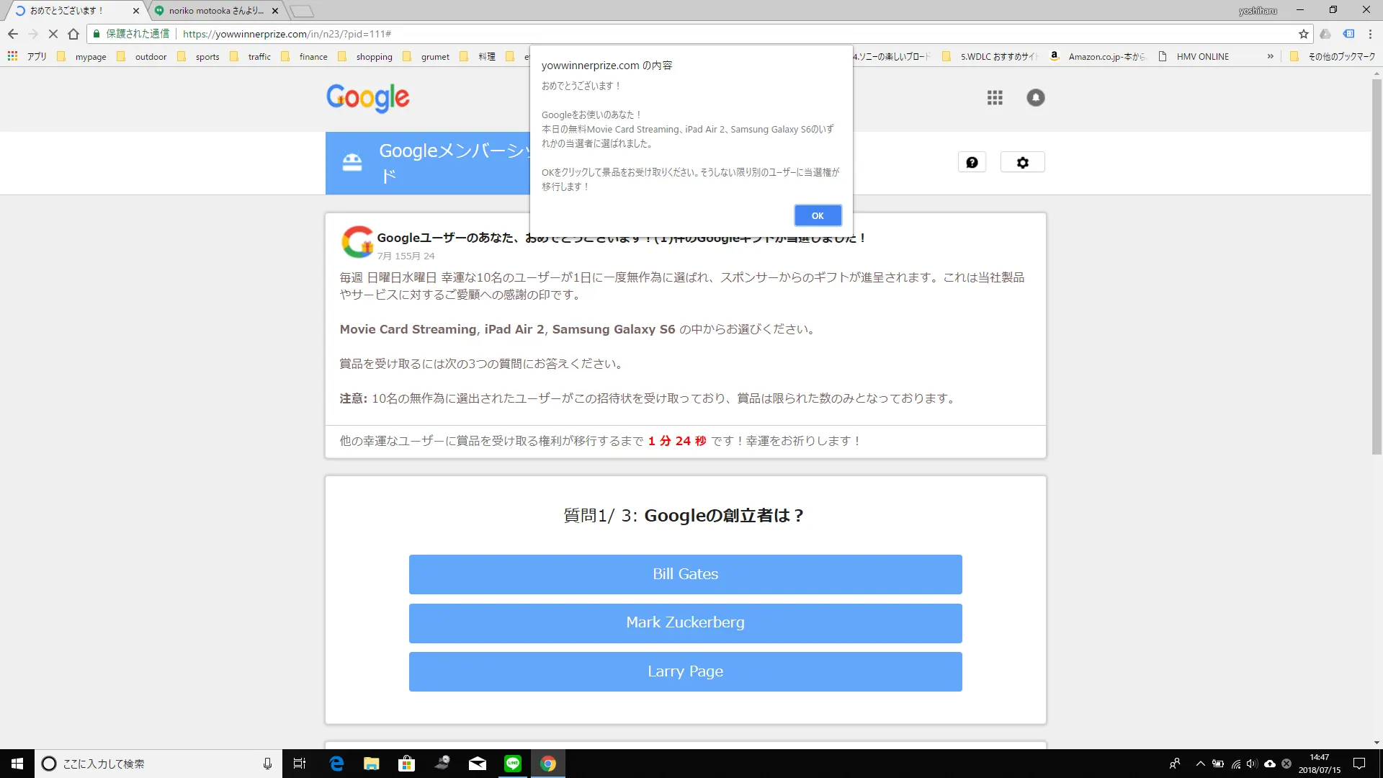Click the secure connection padlock label
This screenshot has width=1383, height=778.
(131, 34)
